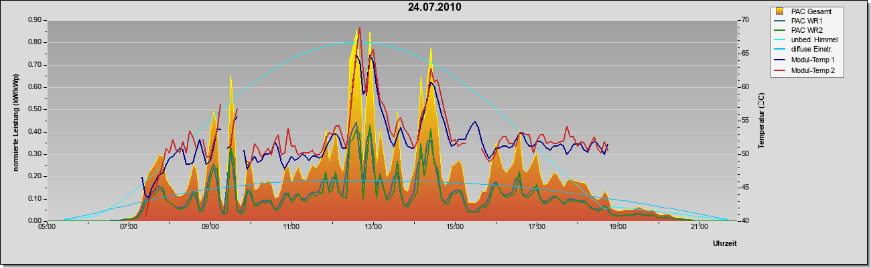Click the 45 temperature axis value

pyautogui.click(x=746, y=188)
